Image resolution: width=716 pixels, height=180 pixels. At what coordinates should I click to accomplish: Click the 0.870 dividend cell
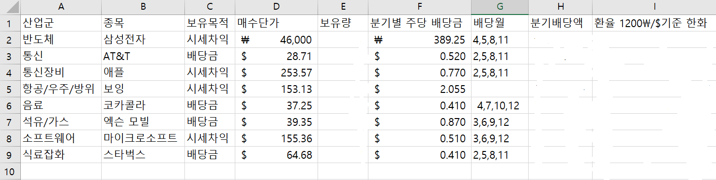tap(419, 121)
